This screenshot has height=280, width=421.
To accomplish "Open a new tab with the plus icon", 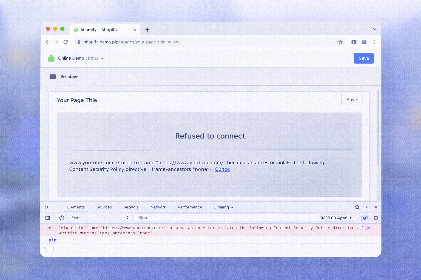I will pyautogui.click(x=147, y=30).
